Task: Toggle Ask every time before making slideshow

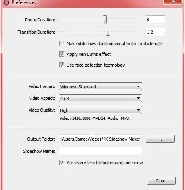Action: 62,163
